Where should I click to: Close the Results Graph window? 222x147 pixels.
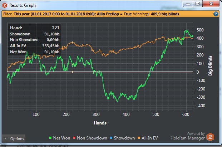pyautogui.click(x=211, y=4)
